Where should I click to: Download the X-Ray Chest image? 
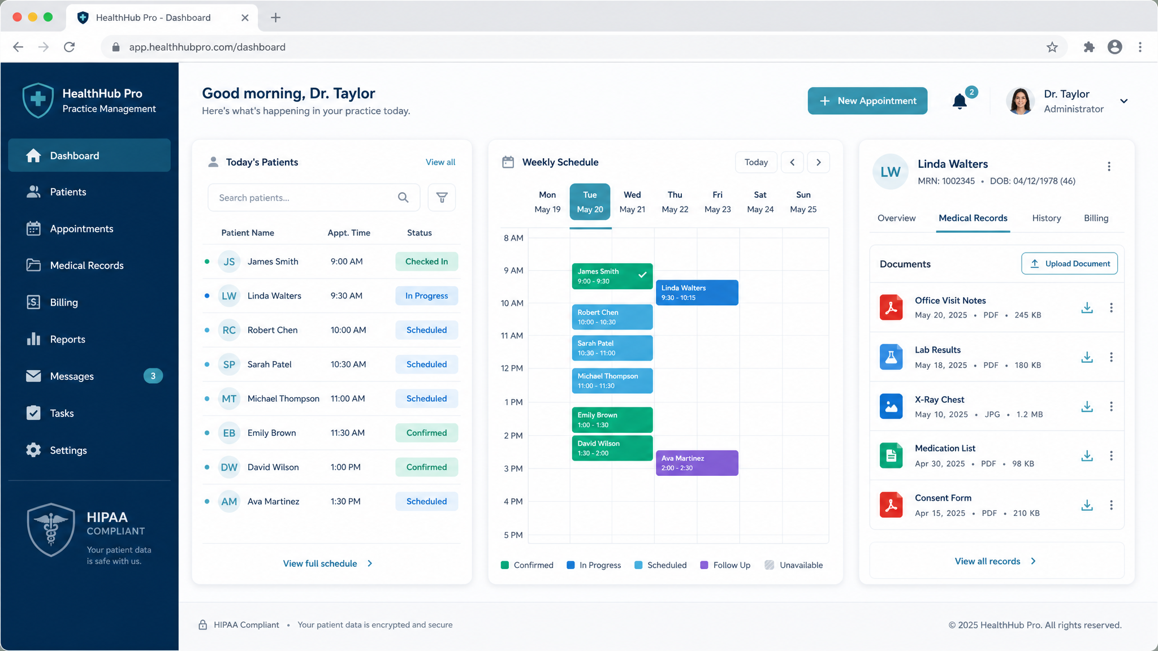pyautogui.click(x=1087, y=406)
